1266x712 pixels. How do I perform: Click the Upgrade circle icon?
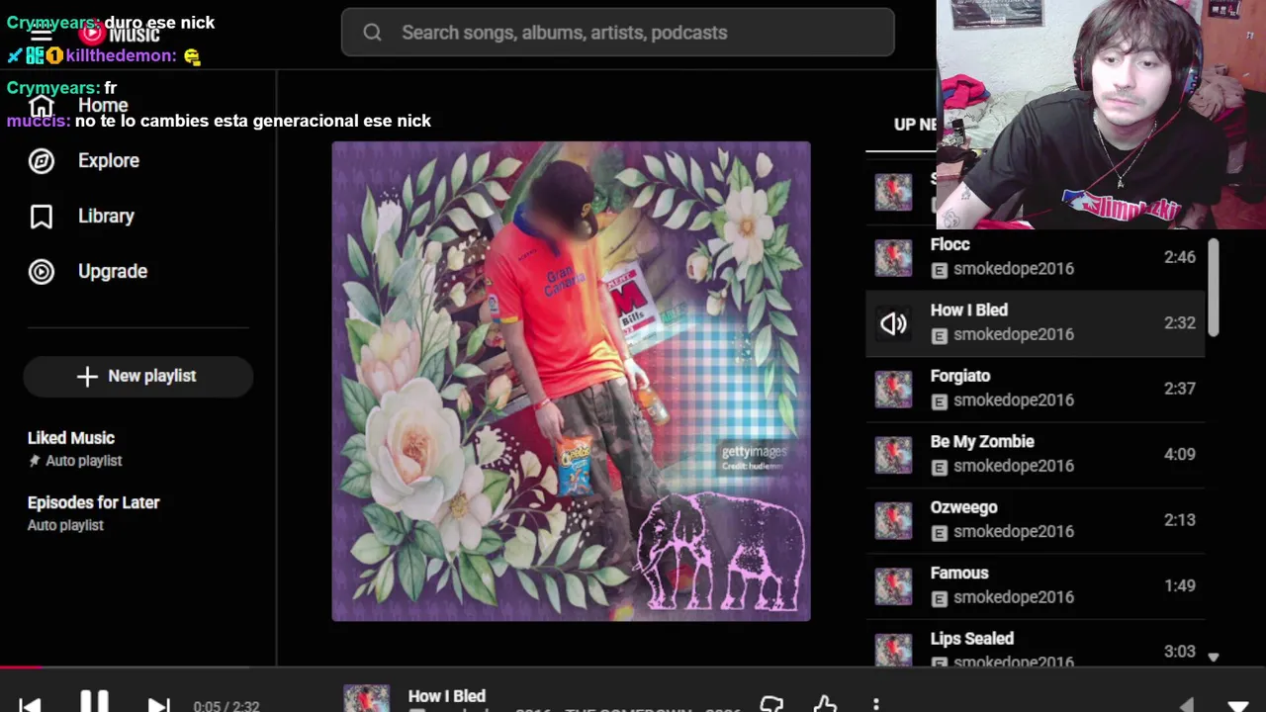pos(42,271)
